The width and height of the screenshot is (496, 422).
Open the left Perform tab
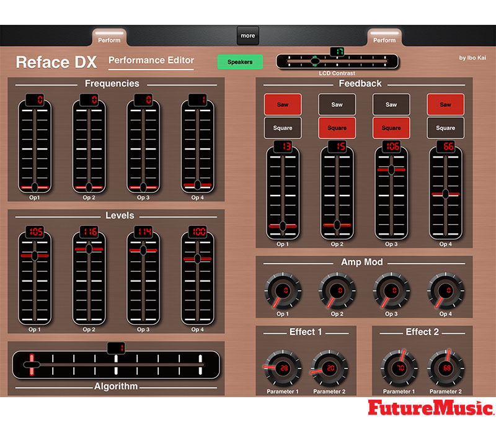(x=109, y=38)
